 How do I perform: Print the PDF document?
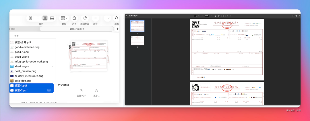pyautogui.click(x=296, y=16)
